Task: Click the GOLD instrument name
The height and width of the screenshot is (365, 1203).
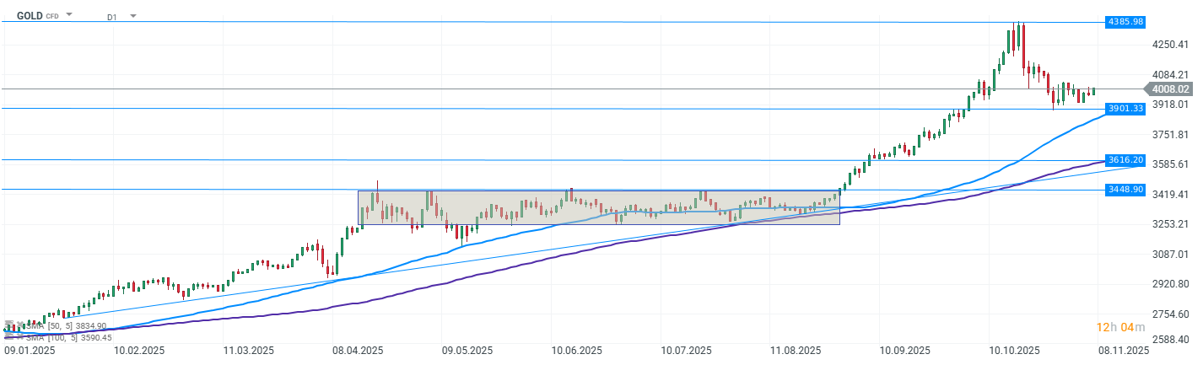Action: pos(29,15)
